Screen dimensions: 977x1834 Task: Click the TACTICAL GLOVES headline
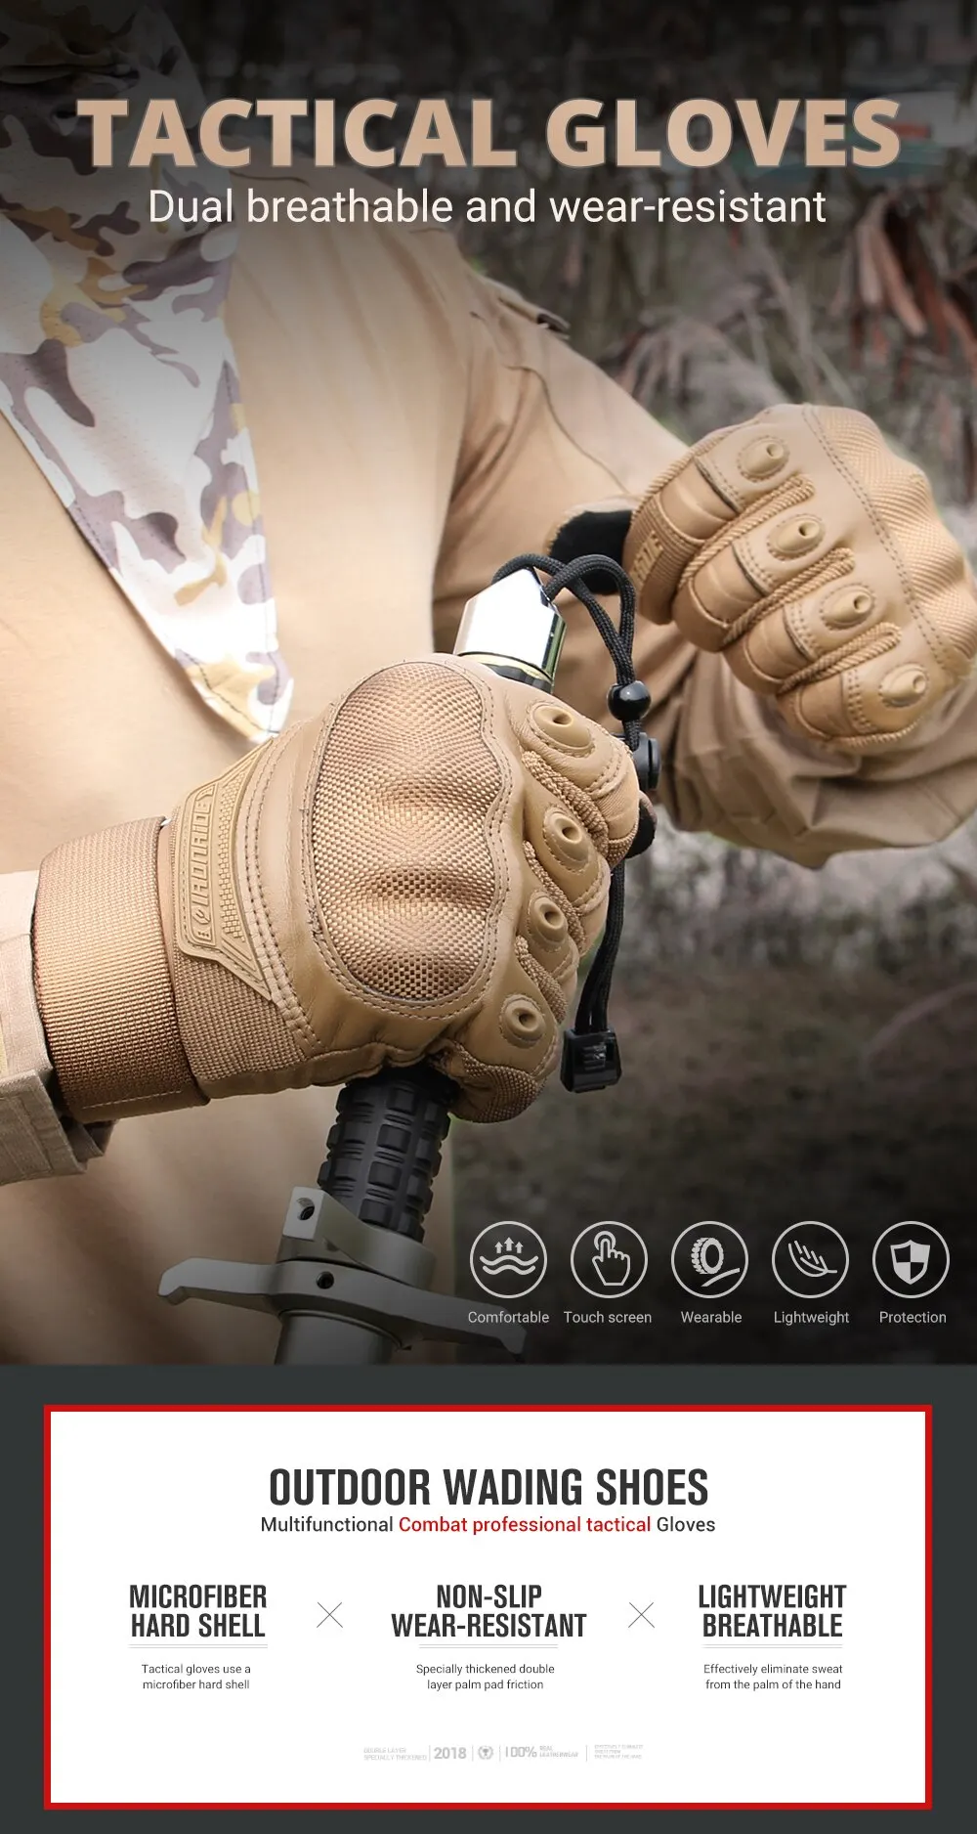pos(488,133)
